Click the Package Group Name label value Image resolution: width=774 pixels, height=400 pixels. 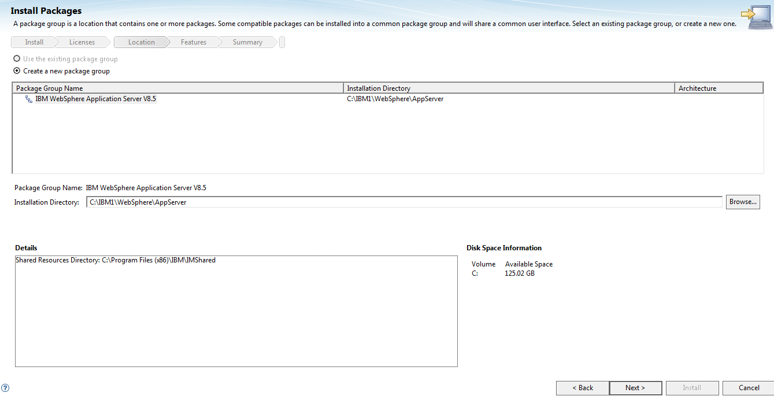(x=146, y=188)
